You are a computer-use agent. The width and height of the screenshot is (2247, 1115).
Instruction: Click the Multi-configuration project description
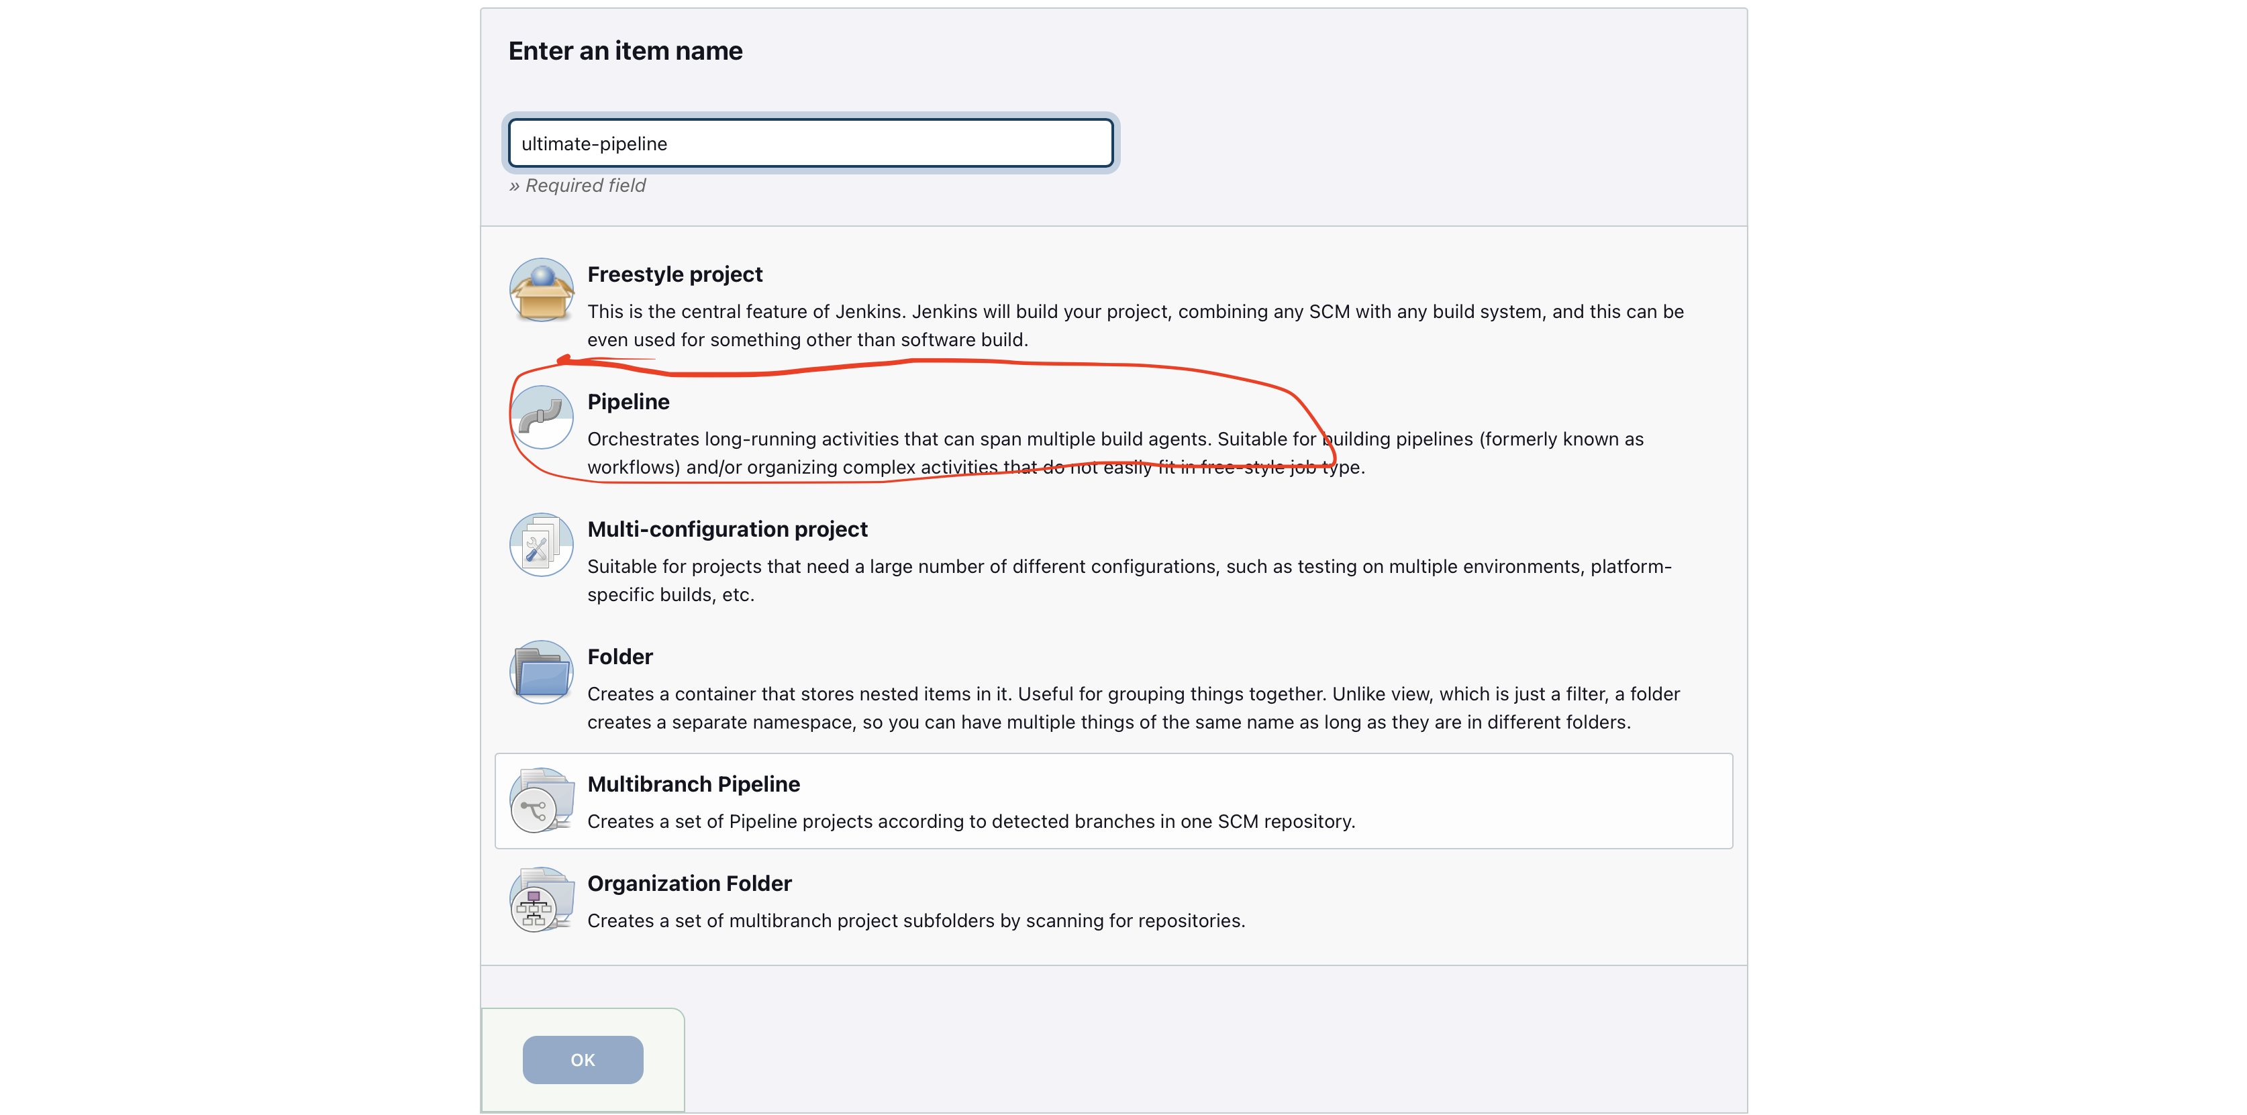point(1130,580)
